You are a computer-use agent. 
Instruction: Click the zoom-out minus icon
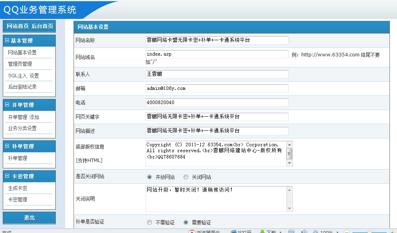[346, 232]
